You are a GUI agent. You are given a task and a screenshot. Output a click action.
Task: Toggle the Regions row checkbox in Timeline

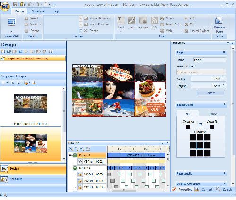(x=70, y=168)
